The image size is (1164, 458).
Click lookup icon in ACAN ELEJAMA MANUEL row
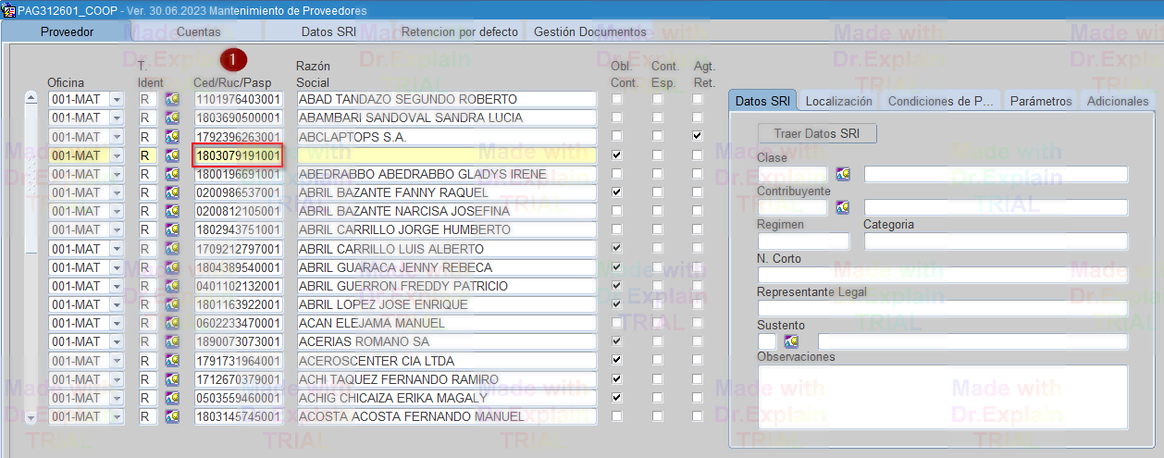tap(171, 324)
